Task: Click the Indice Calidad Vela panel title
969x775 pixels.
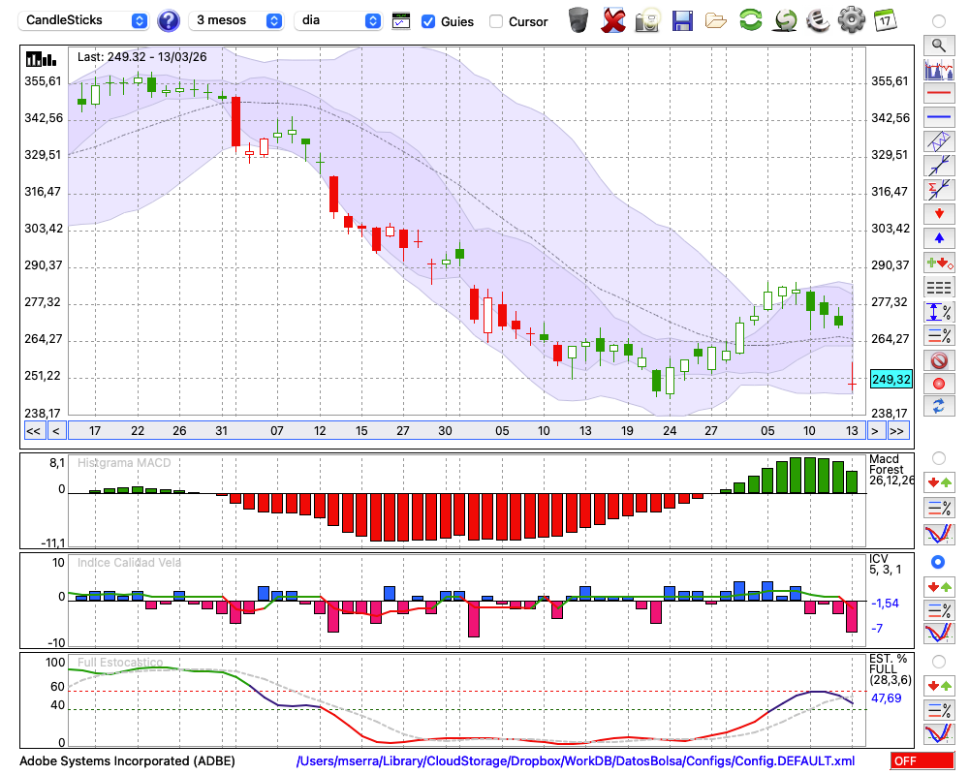Action: (x=129, y=563)
